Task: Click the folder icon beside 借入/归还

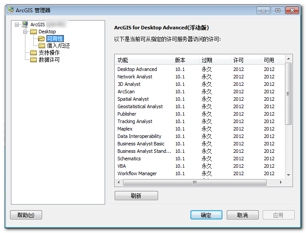Action: tap(42, 46)
